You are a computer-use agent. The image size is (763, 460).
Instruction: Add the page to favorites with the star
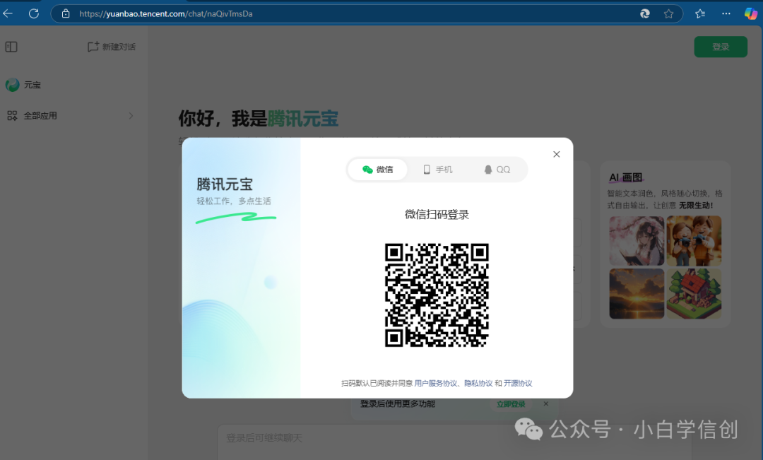[668, 13]
